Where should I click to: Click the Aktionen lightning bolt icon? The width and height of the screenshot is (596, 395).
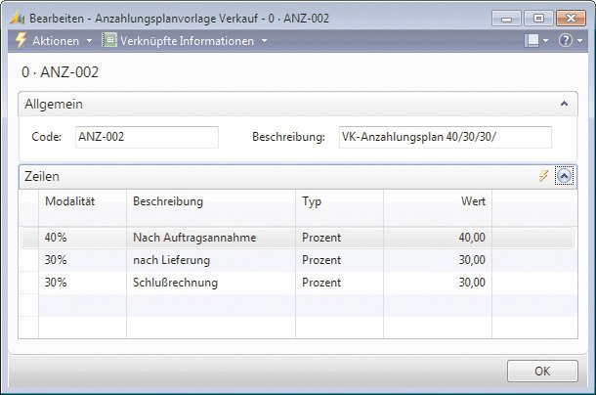pos(21,40)
